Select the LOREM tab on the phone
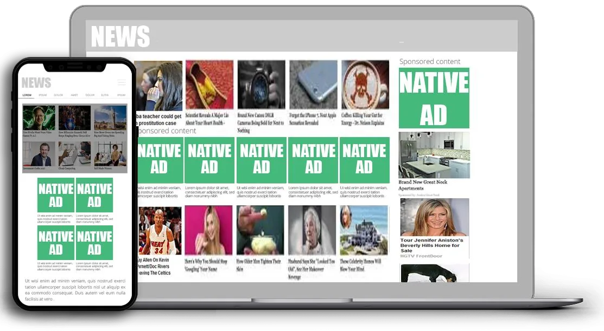 (x=27, y=95)
